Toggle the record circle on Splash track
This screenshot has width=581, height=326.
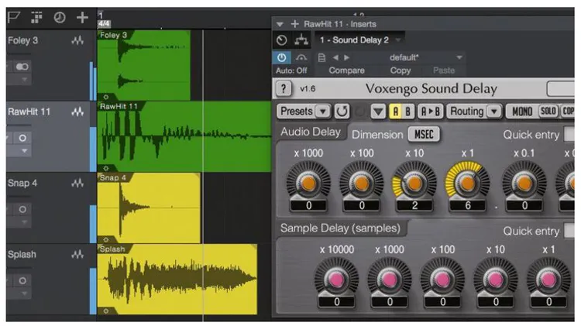tap(22, 281)
